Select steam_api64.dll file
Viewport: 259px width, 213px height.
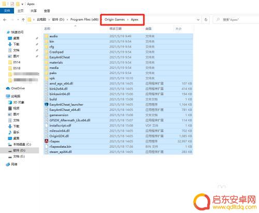pos(118,152)
